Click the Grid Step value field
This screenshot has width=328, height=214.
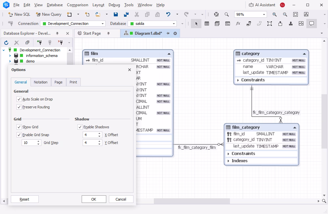(29, 143)
